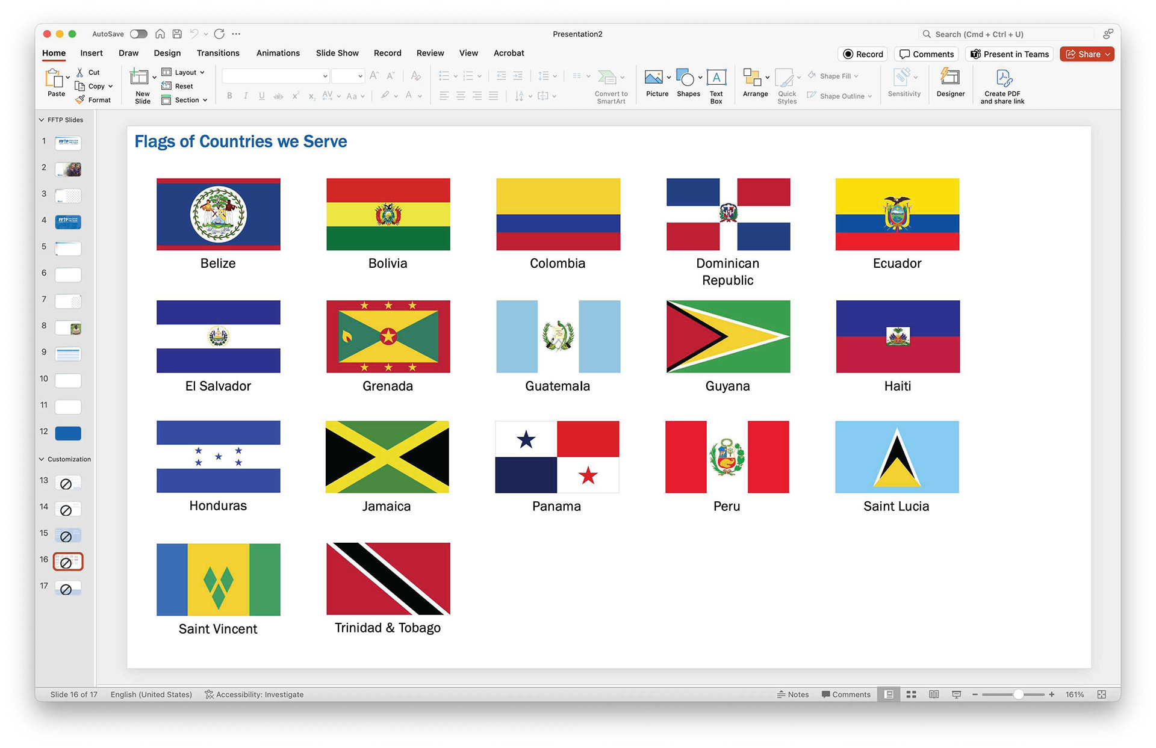Open the Layout dropdown
This screenshot has height=748, width=1156.
point(184,72)
